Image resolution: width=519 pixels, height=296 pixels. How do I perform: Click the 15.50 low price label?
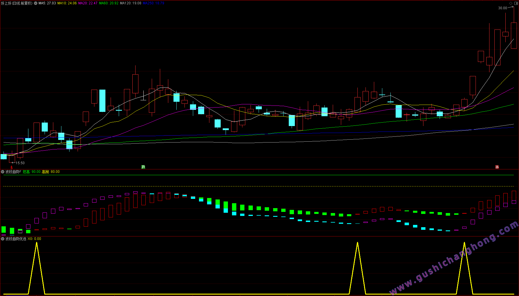click(x=20, y=163)
